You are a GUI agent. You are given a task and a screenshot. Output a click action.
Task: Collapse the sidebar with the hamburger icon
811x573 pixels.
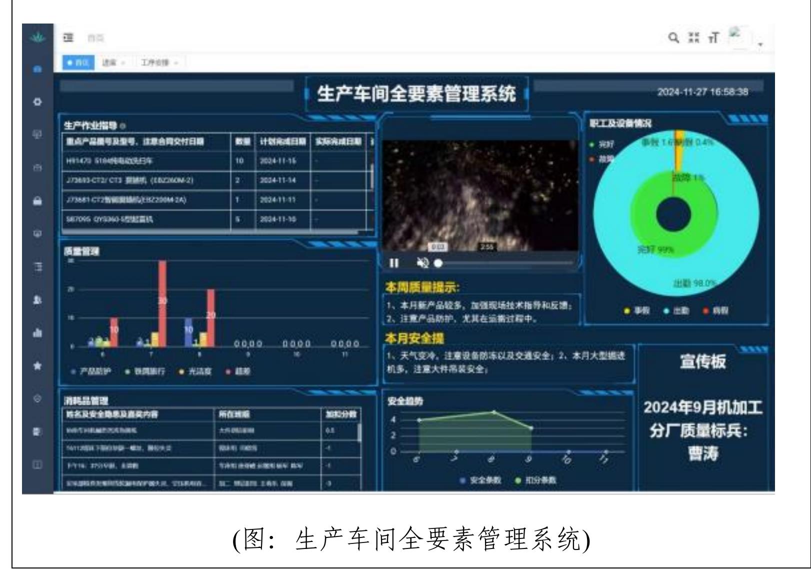click(x=68, y=38)
